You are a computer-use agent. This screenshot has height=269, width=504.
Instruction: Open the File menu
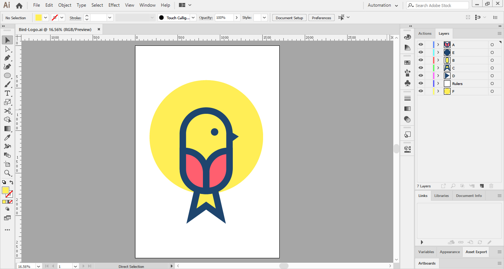37,5
